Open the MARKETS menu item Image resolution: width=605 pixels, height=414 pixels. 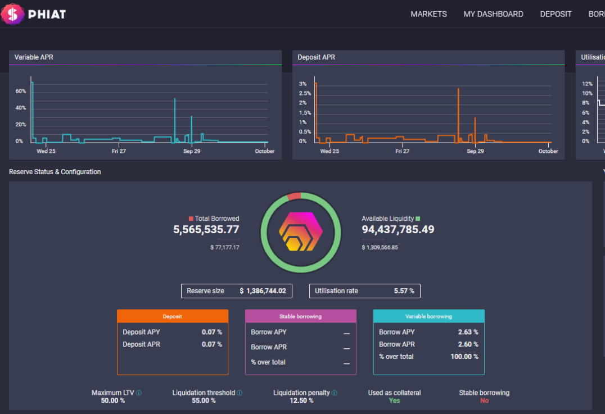click(x=428, y=14)
